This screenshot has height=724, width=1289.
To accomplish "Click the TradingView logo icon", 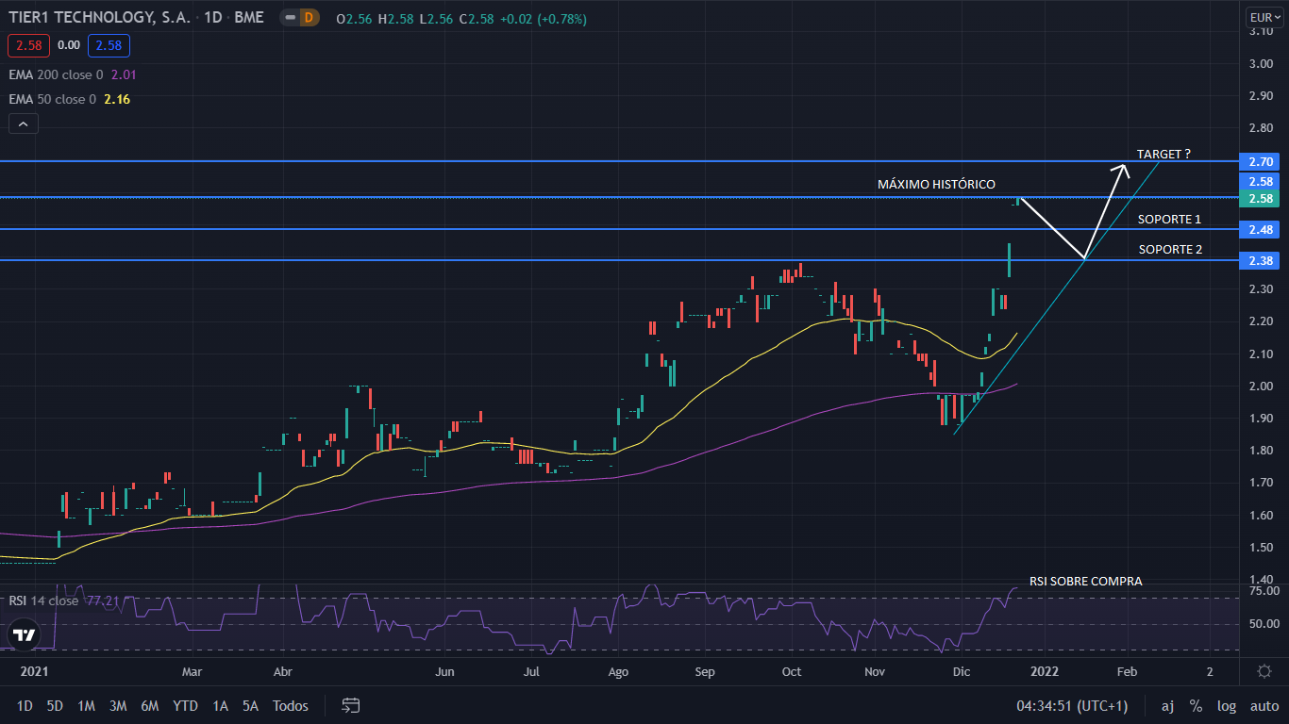I will [x=24, y=635].
